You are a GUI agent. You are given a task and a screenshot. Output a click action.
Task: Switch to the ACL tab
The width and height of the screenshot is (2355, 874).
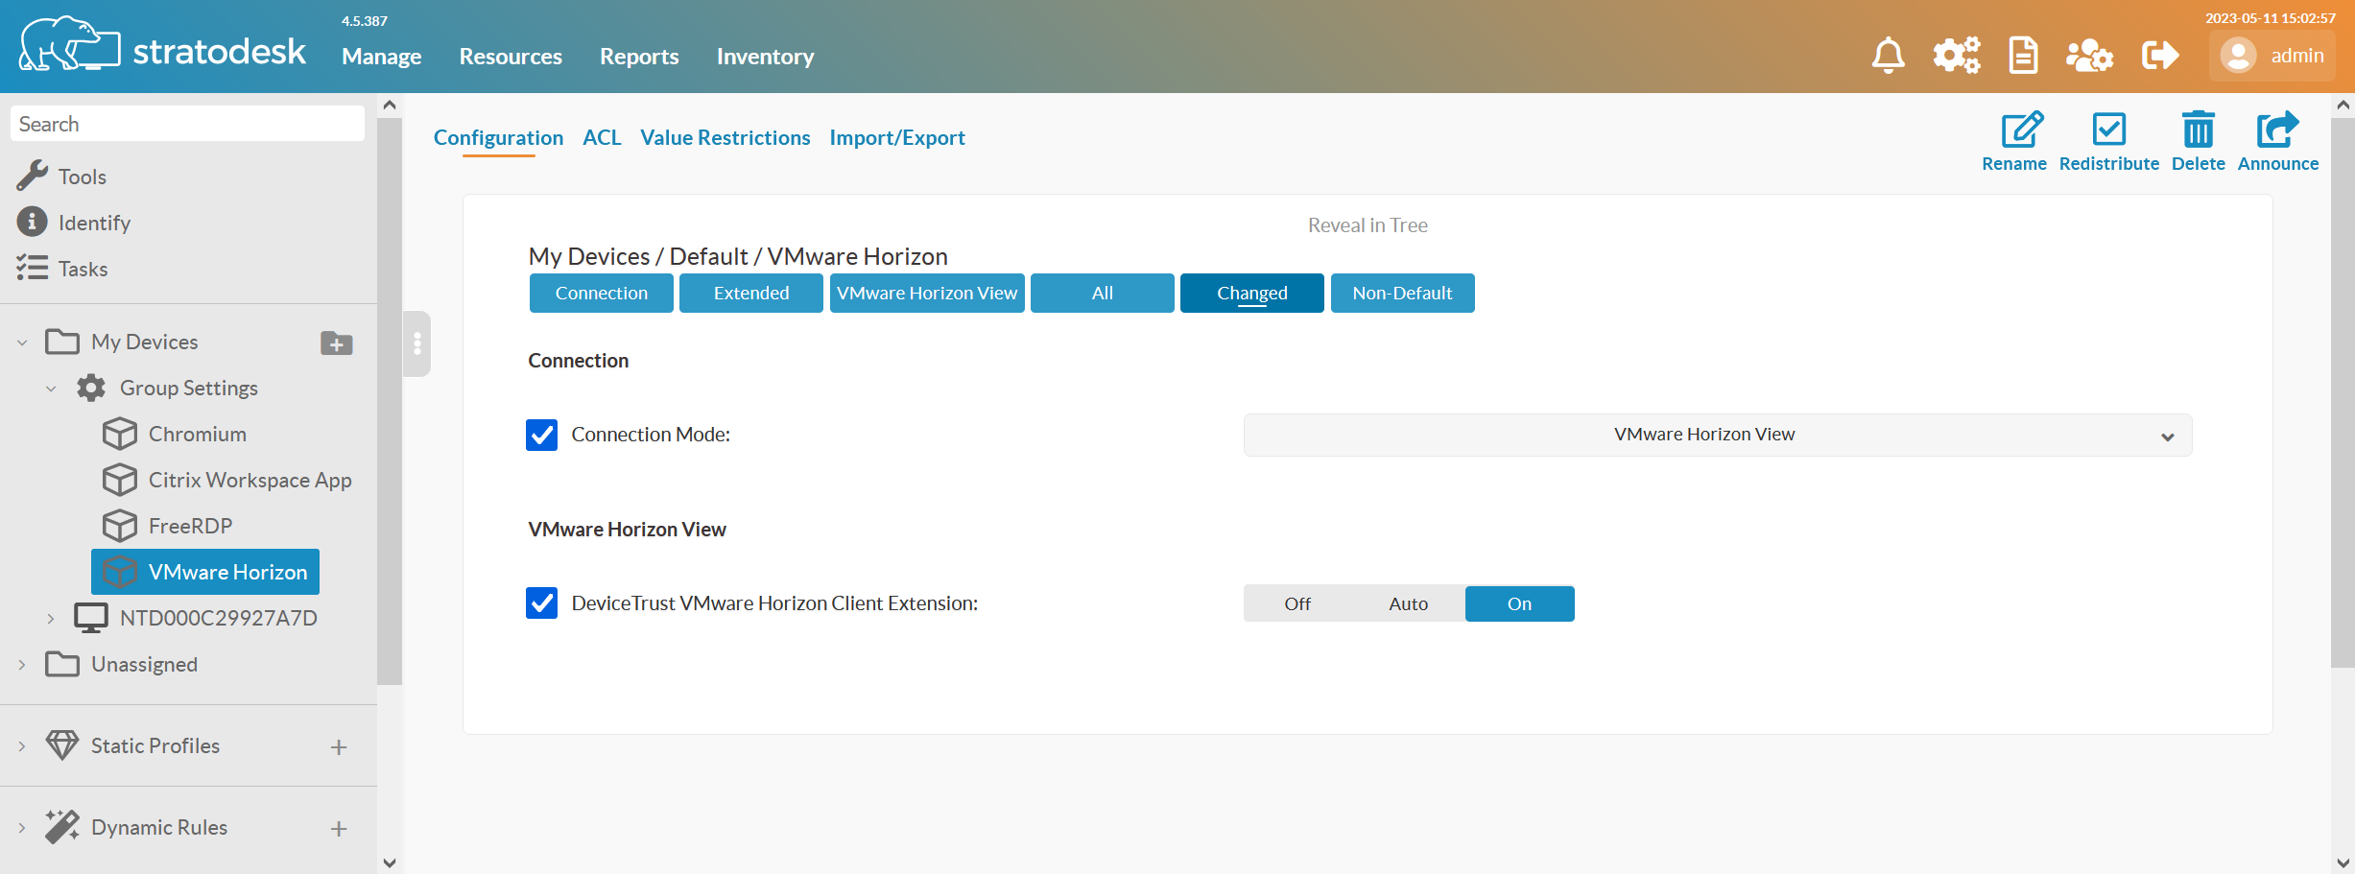click(x=602, y=137)
